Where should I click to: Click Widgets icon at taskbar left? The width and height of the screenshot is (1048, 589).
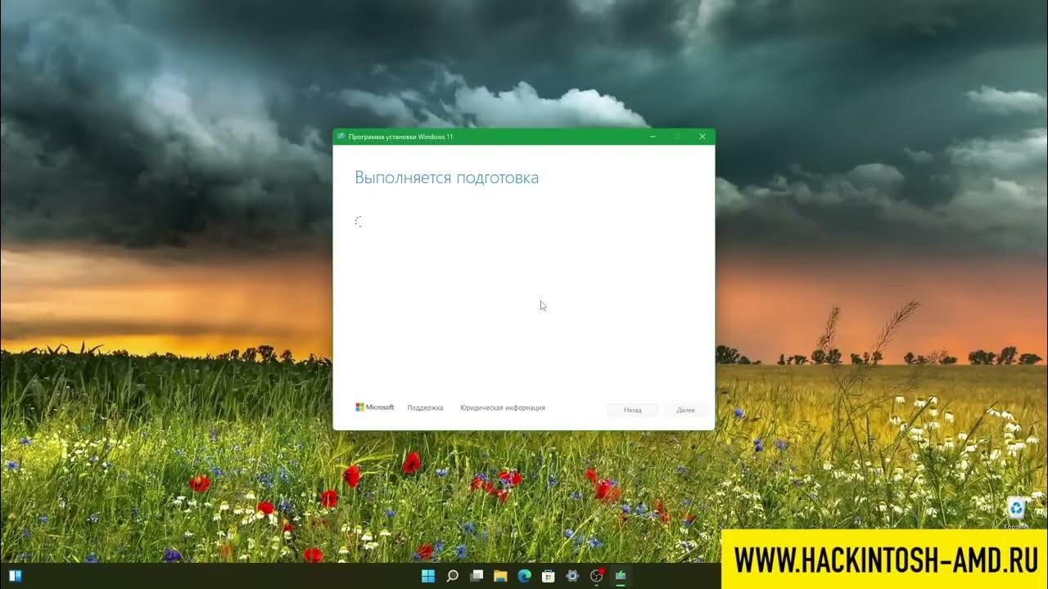16,576
